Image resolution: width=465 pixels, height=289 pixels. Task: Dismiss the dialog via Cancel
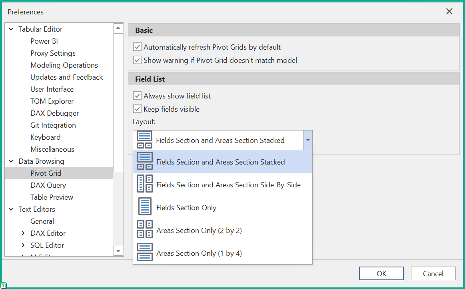tap(433, 273)
